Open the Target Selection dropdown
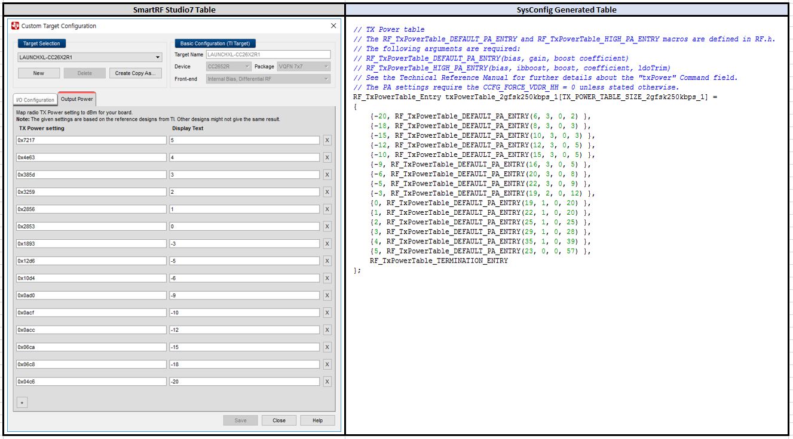The image size is (793, 439). 88,55
